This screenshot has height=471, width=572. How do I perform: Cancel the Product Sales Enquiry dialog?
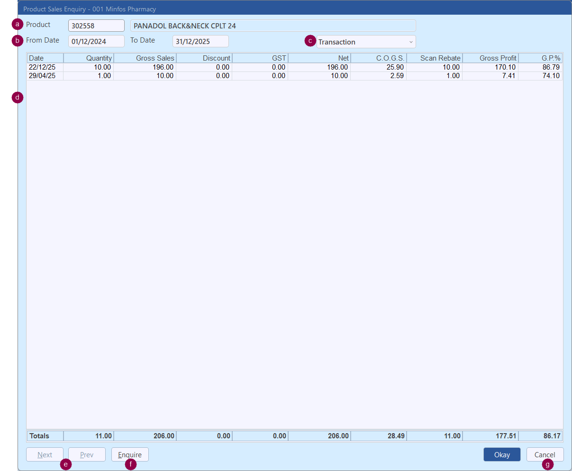[x=545, y=454]
